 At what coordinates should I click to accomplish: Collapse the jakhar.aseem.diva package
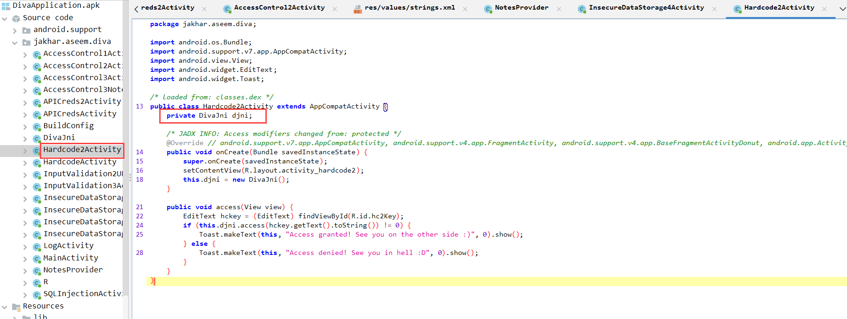point(15,43)
